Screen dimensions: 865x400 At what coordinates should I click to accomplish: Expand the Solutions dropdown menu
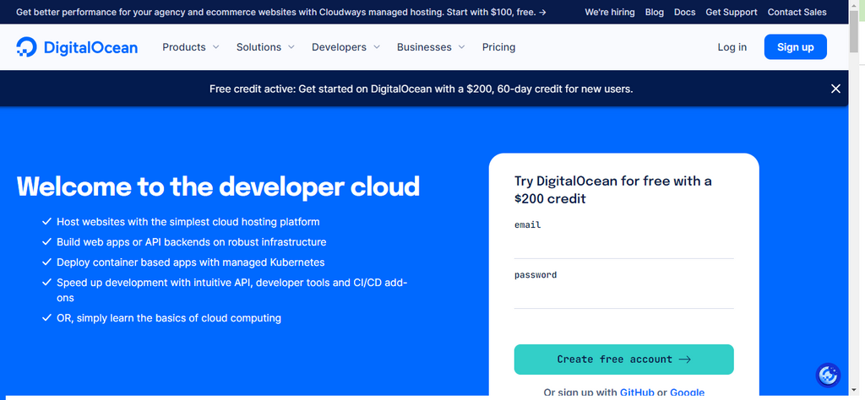pos(265,47)
